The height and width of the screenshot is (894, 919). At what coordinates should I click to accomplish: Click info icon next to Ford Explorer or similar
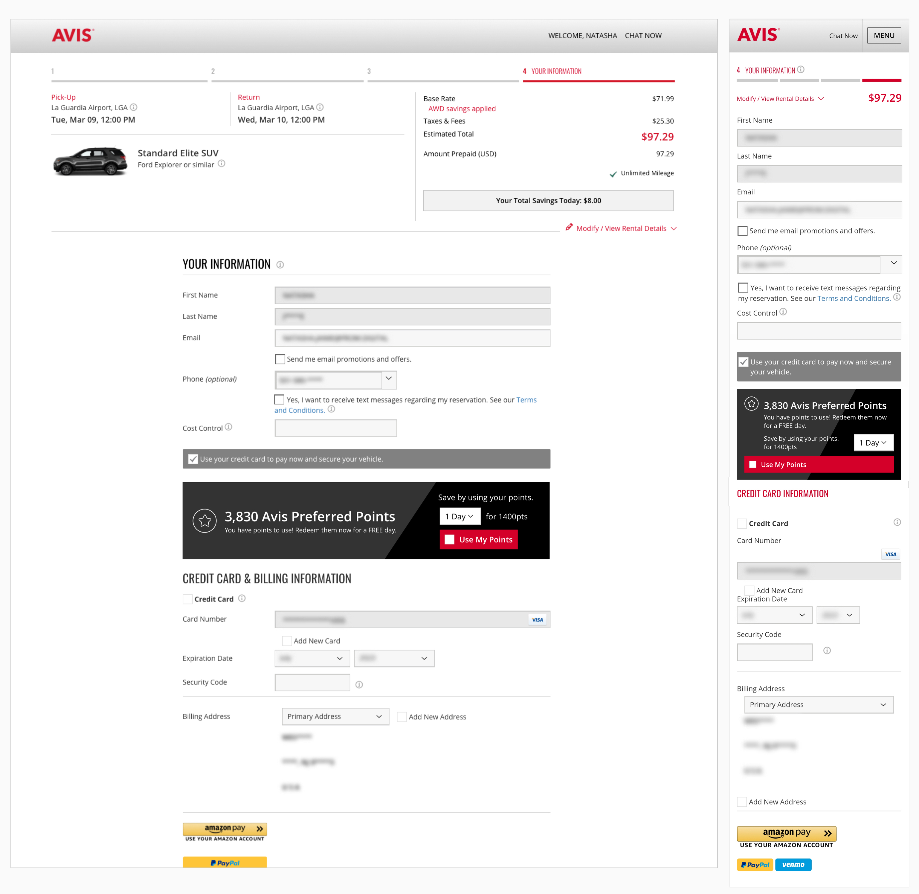tap(222, 164)
